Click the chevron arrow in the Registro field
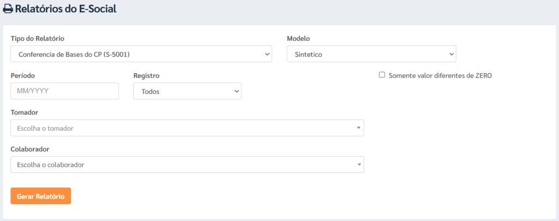559x221 pixels. (x=236, y=91)
